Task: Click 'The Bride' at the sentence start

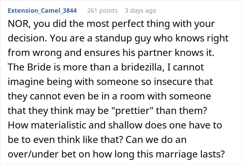Action: click(29, 67)
